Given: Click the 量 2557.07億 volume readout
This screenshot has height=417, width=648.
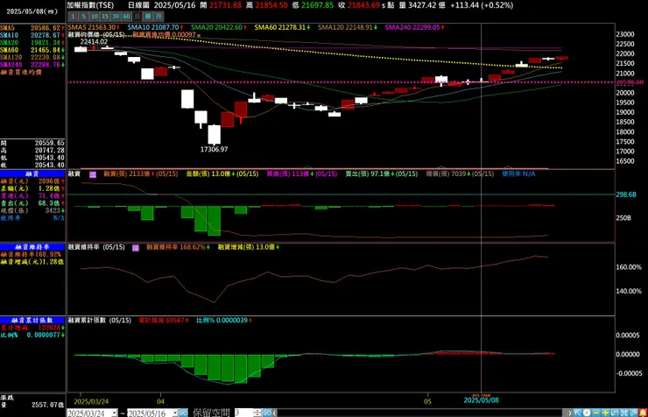Looking at the screenshot, I should (x=32, y=405).
